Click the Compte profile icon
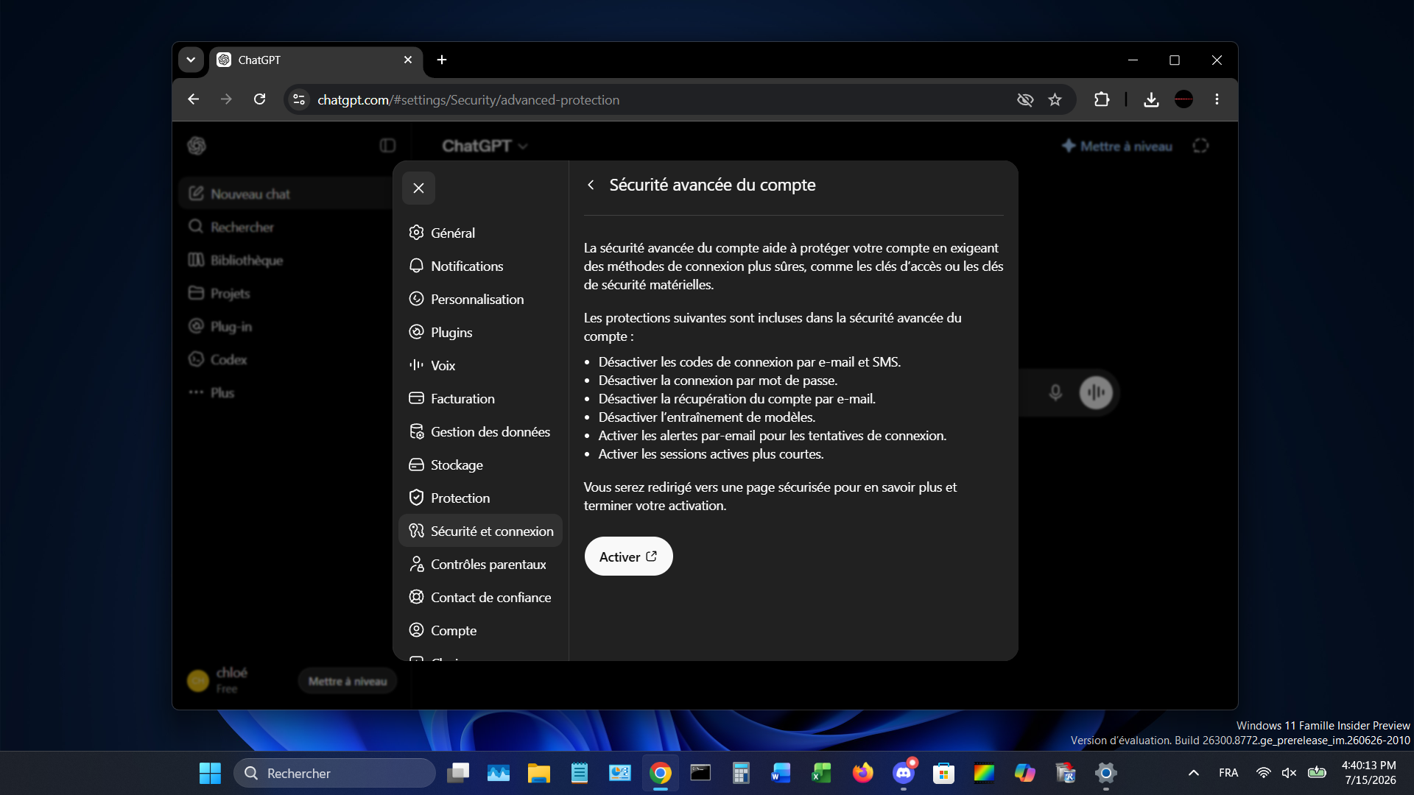The image size is (1414, 795). pos(416,630)
